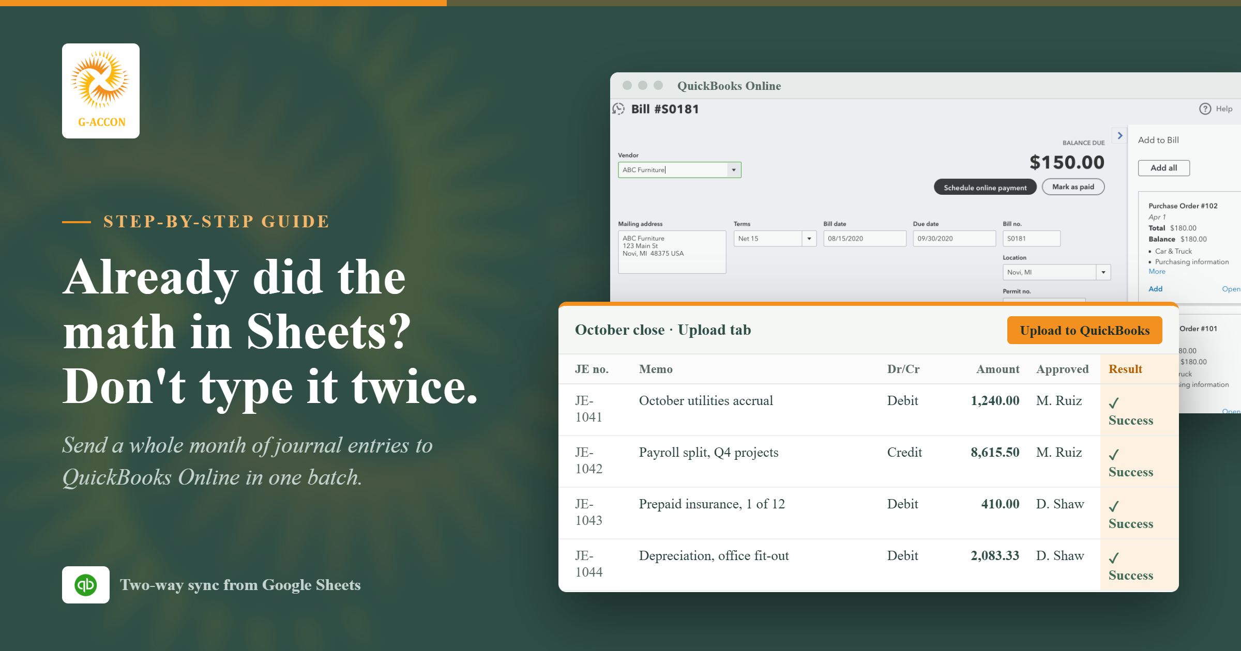
Task: Click the Help text link
Action: [x=1224, y=109]
